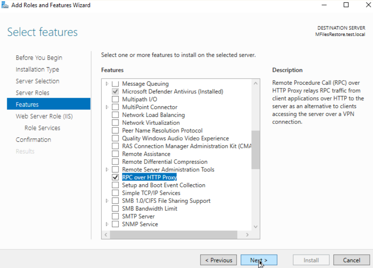Click the DESTINATION SERVER label
The width and height of the screenshot is (373, 268).
click(341, 28)
